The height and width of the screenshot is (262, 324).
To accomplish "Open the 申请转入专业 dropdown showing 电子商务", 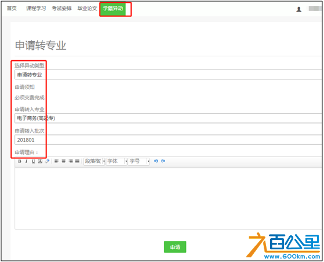I will (168, 118).
